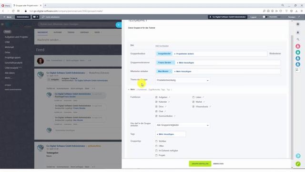Close the group creation slider panel
Viewport: 305px width, 172px height.
tap(119, 25)
